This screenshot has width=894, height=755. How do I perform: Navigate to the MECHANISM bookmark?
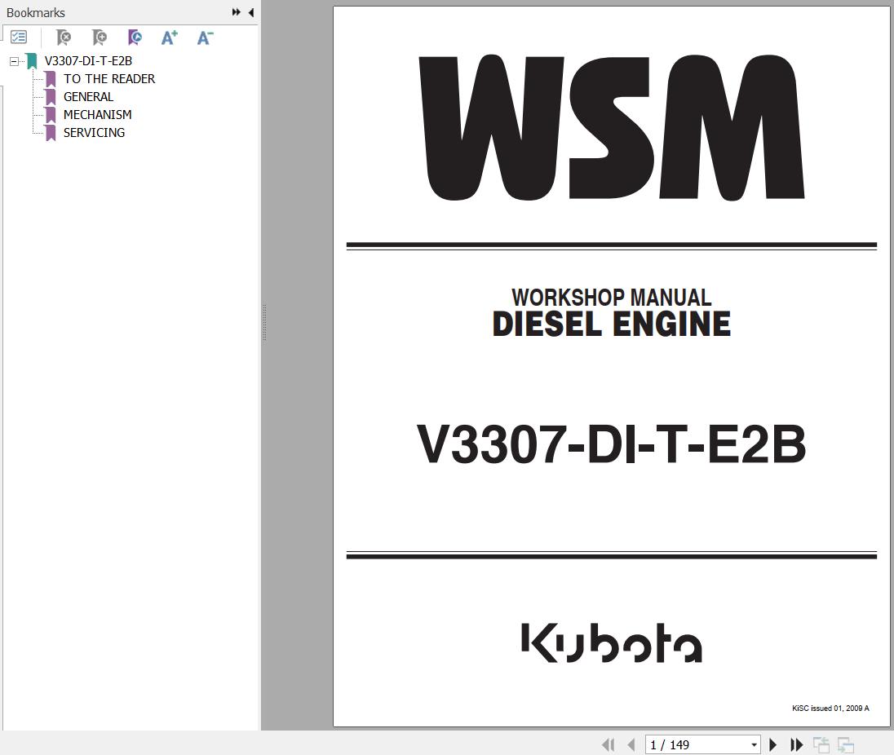pyautogui.click(x=97, y=115)
